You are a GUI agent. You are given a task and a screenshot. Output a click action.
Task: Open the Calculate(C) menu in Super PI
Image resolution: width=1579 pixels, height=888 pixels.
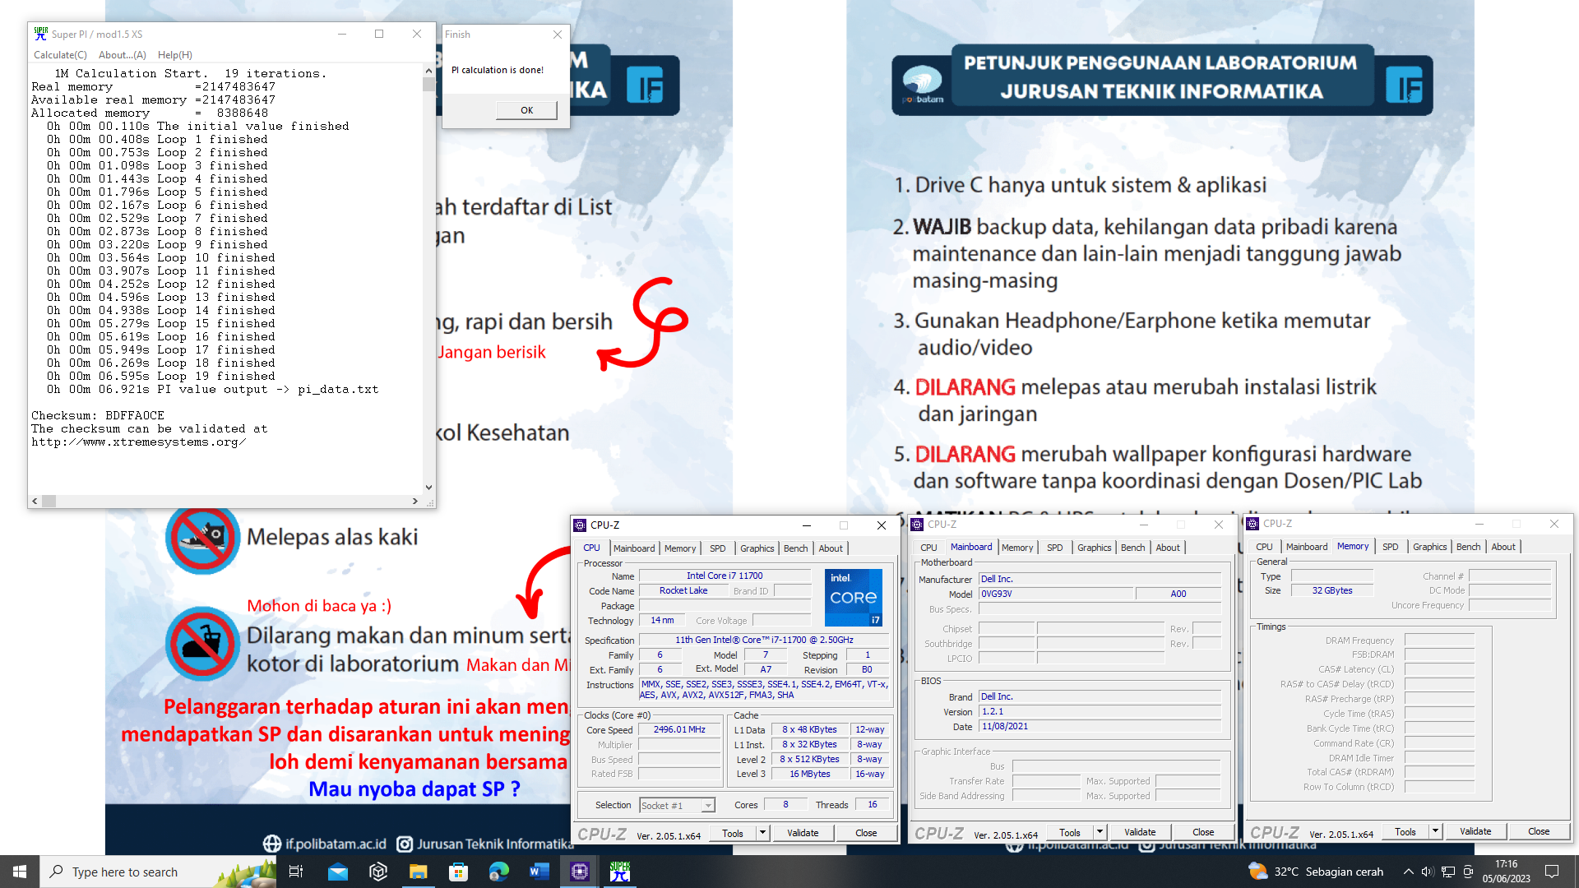coord(60,55)
